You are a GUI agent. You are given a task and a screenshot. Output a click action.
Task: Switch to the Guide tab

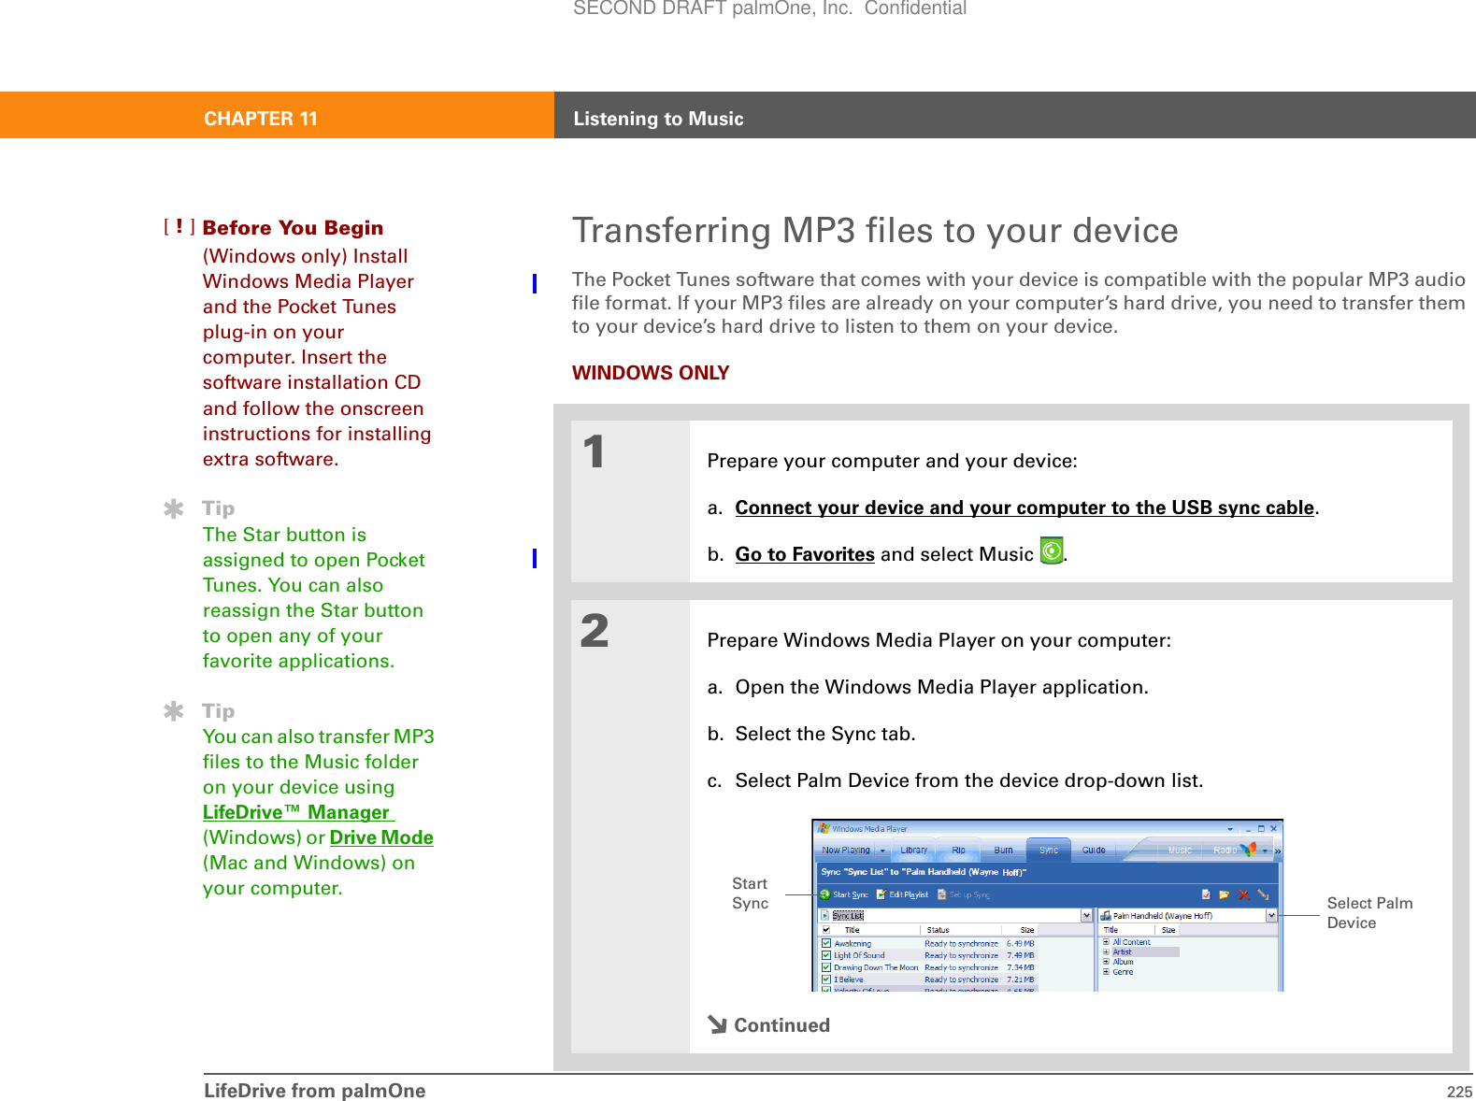(x=1094, y=851)
